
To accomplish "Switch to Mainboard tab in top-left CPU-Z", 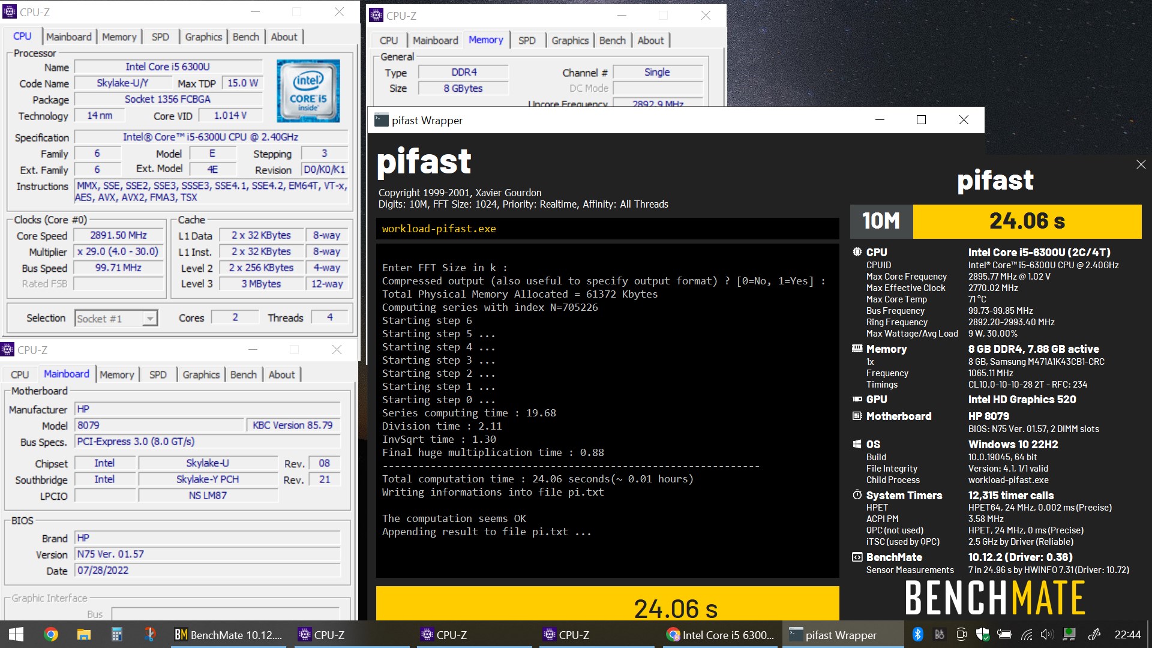I will tap(69, 37).
